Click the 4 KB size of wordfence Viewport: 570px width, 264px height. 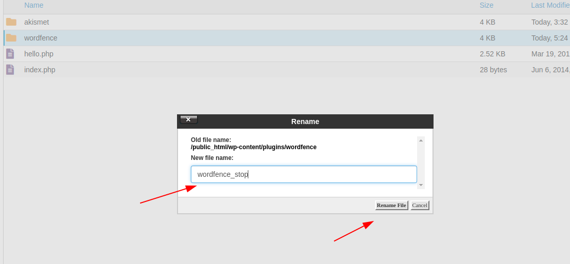[487, 38]
